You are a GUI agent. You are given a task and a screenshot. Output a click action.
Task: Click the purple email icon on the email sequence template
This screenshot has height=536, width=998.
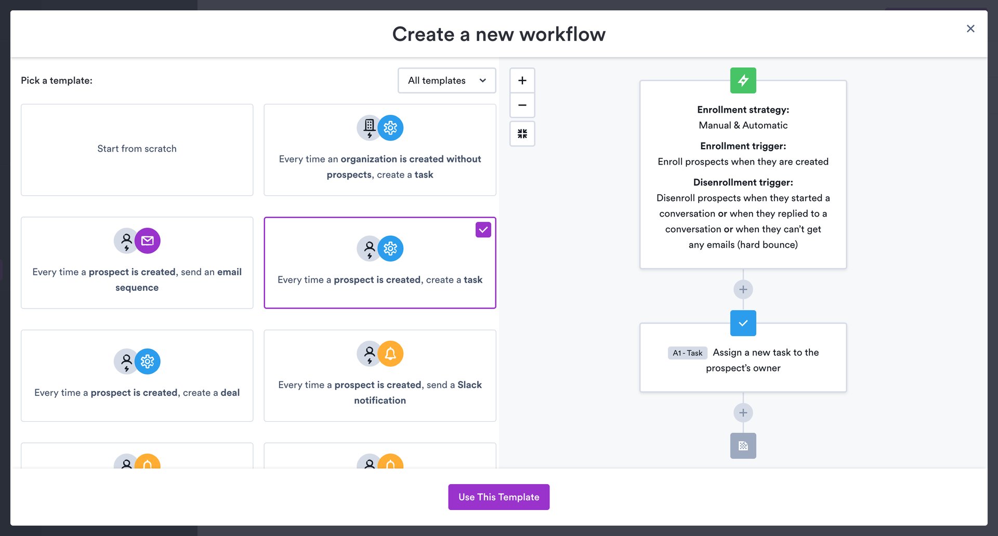[x=148, y=240]
